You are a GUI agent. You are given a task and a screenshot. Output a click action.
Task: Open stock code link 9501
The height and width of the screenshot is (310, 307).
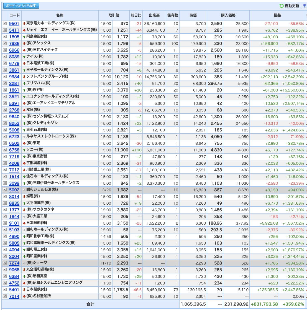click(14, 24)
